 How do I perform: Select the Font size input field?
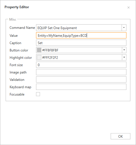tap(81, 65)
